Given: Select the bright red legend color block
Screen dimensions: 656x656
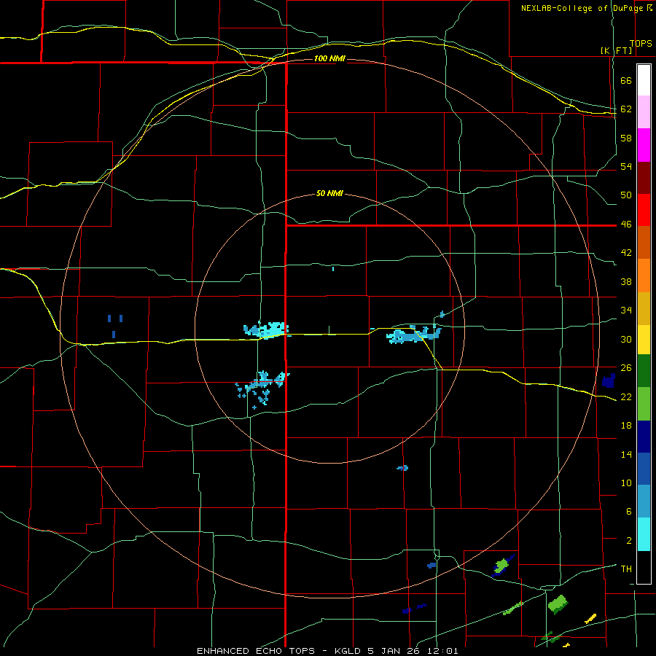Looking at the screenshot, I should coord(644,210).
